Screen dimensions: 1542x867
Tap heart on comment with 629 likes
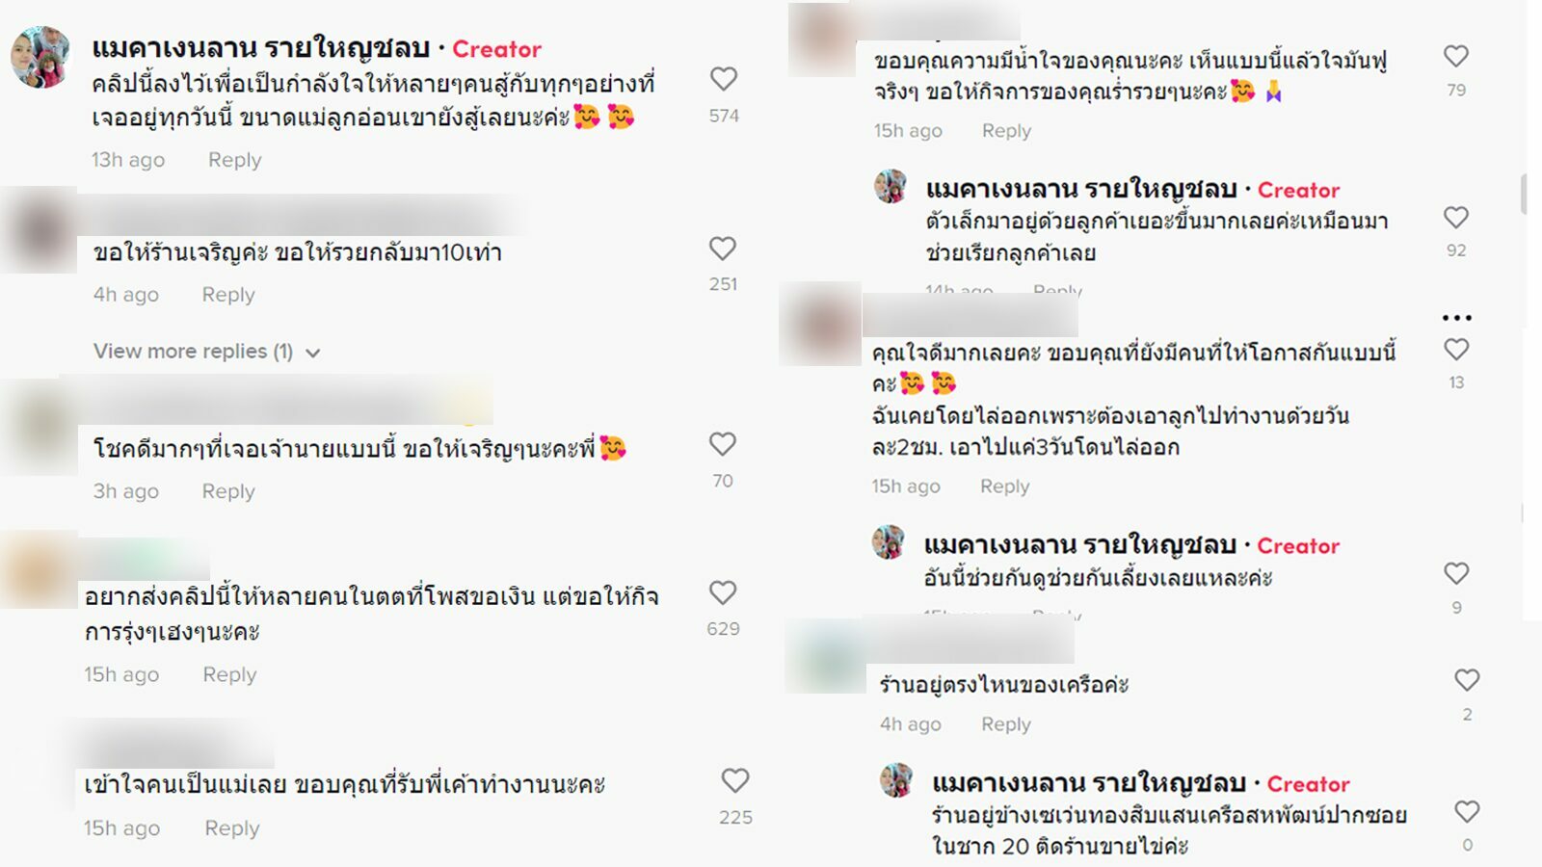pos(723,592)
